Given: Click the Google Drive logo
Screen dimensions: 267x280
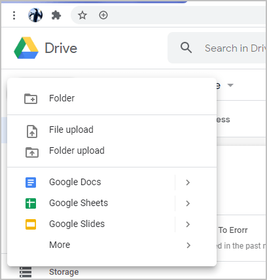Looking at the screenshot, I should (26, 48).
